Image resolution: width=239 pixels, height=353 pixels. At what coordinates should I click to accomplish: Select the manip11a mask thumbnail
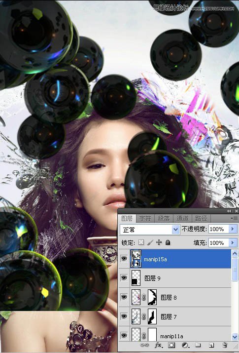coord(152,335)
